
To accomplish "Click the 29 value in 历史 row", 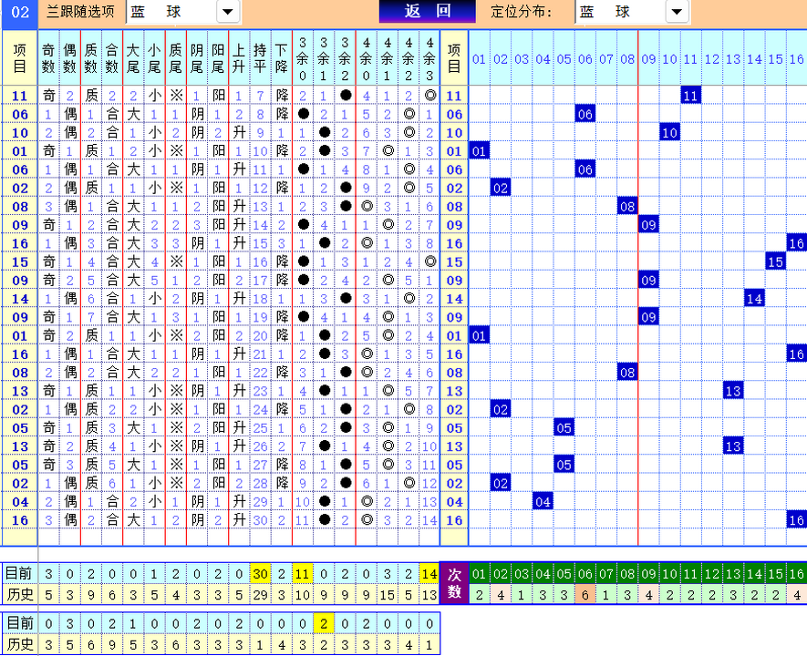I will pyautogui.click(x=260, y=594).
